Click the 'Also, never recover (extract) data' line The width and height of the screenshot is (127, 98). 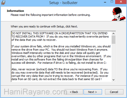point(59,69)
